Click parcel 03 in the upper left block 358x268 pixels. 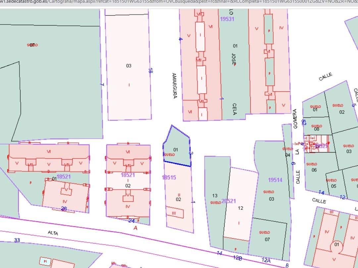[x=129, y=66]
